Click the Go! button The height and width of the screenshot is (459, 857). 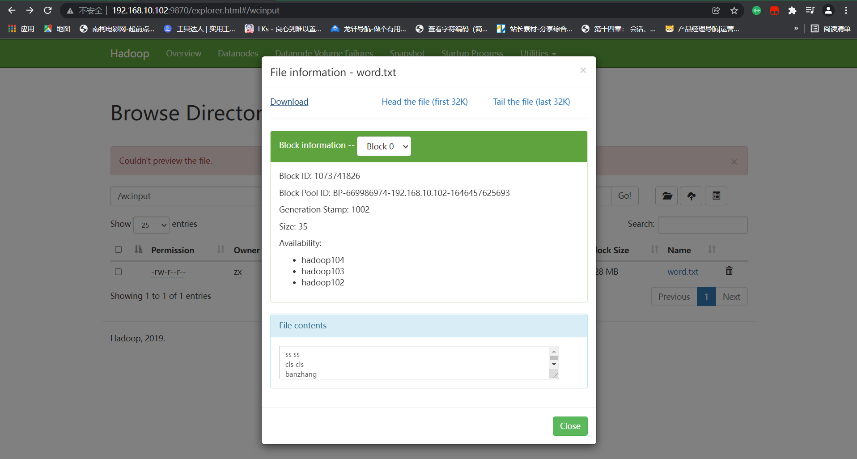[x=624, y=196]
